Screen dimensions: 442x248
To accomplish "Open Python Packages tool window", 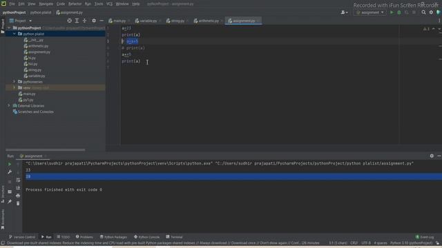I will coord(113,237).
